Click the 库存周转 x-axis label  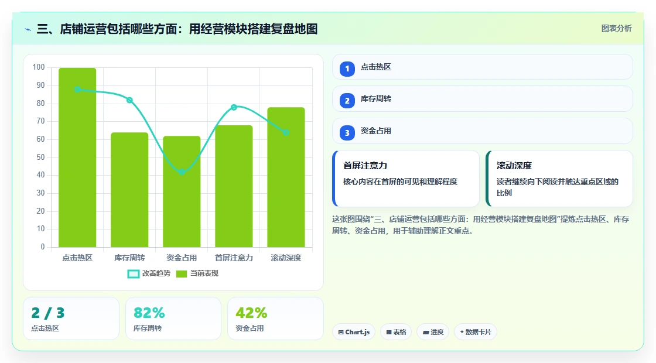click(129, 258)
